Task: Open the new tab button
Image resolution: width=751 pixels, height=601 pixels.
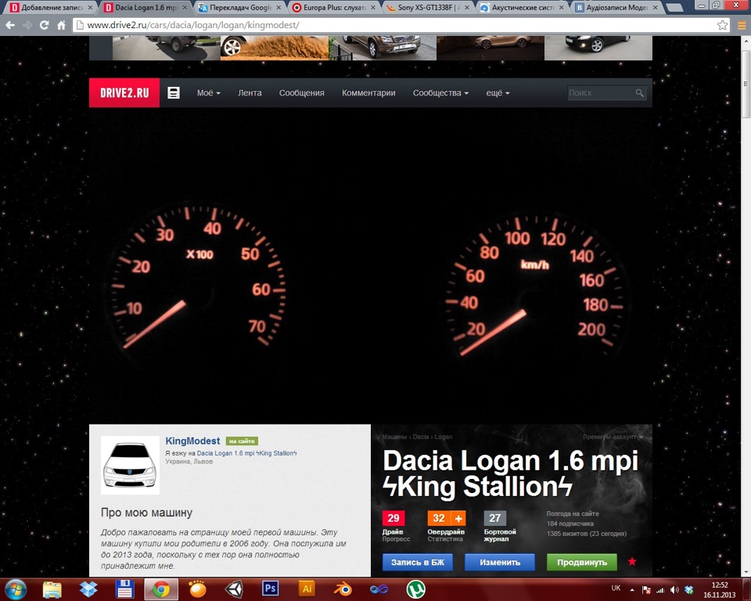Action: click(x=674, y=8)
